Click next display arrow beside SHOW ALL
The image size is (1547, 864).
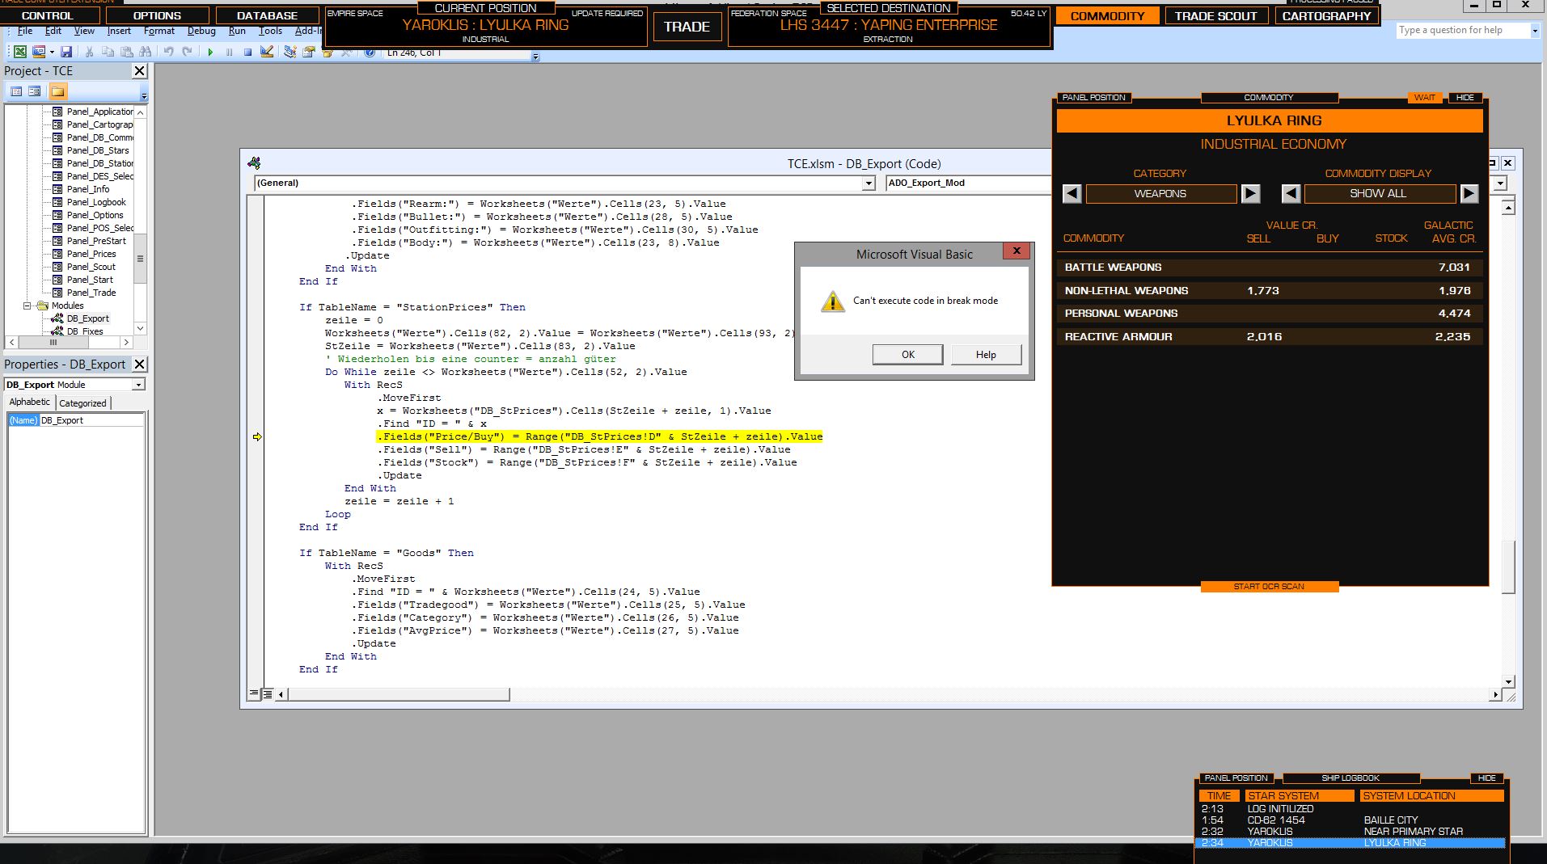[1469, 194]
